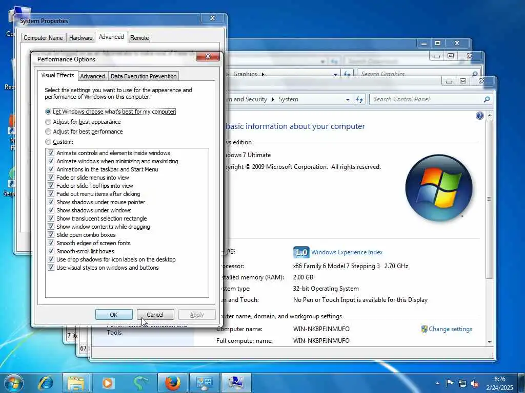Uncheck Animate controls and elements inside windows

pyautogui.click(x=51, y=153)
